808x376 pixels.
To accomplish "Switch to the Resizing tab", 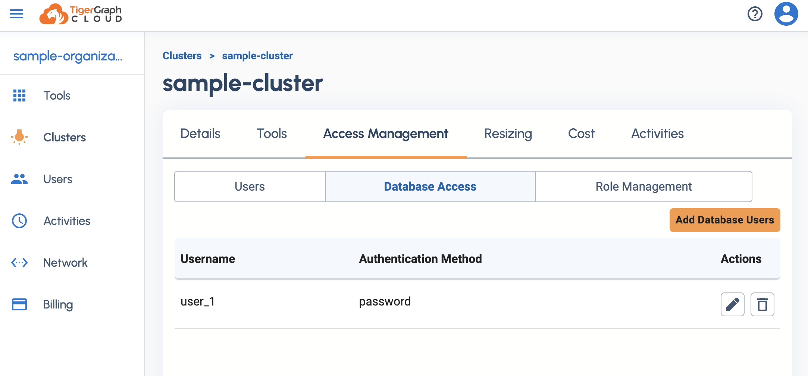I will pos(508,134).
